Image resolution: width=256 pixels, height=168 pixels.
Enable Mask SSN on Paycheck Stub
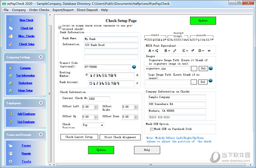point(151,129)
